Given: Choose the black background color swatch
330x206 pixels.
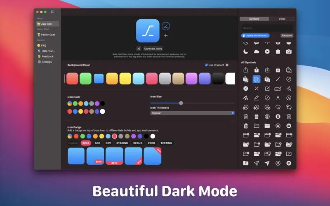Looking at the screenshot, I should point(218,79).
